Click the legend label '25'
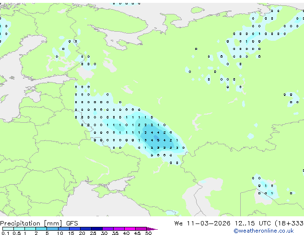Screen dimensions: 304x235 93,233
